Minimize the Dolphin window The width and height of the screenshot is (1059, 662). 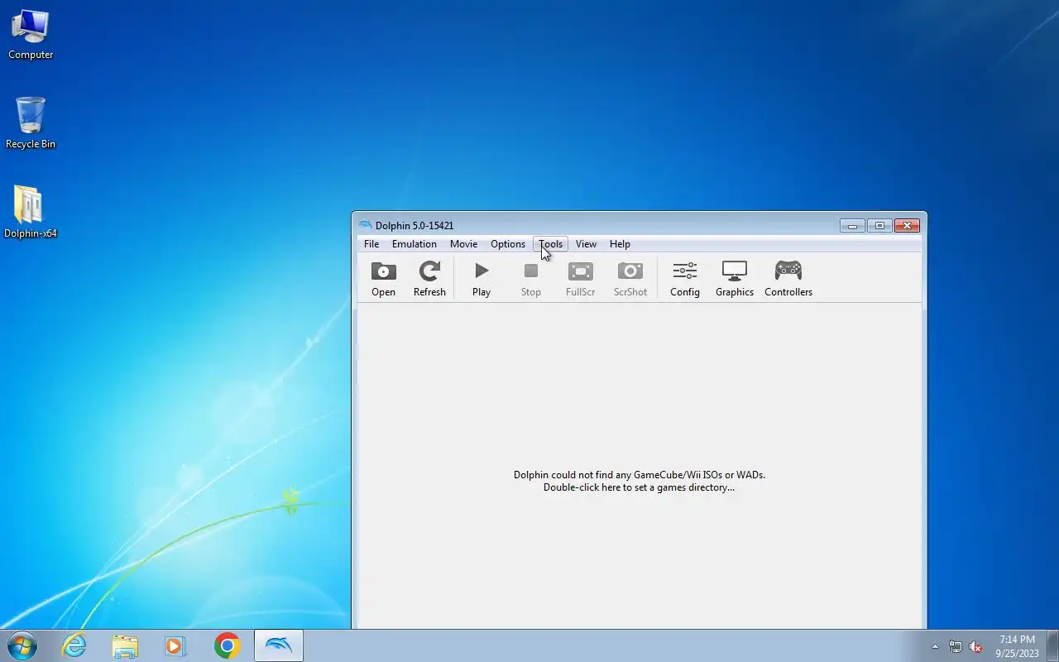click(852, 226)
